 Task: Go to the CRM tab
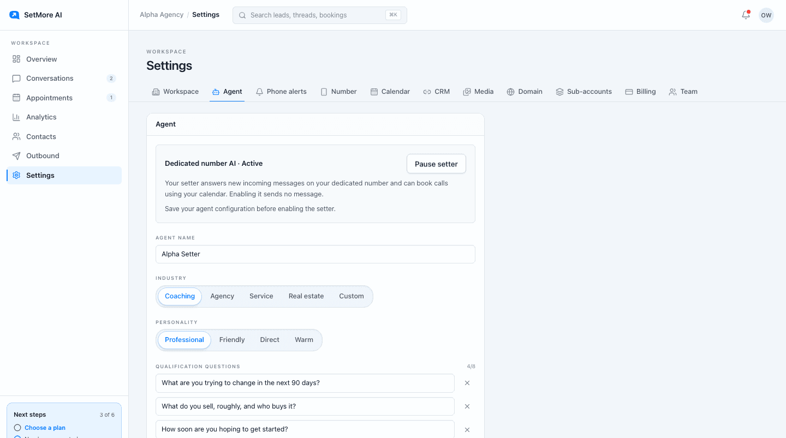click(436, 92)
